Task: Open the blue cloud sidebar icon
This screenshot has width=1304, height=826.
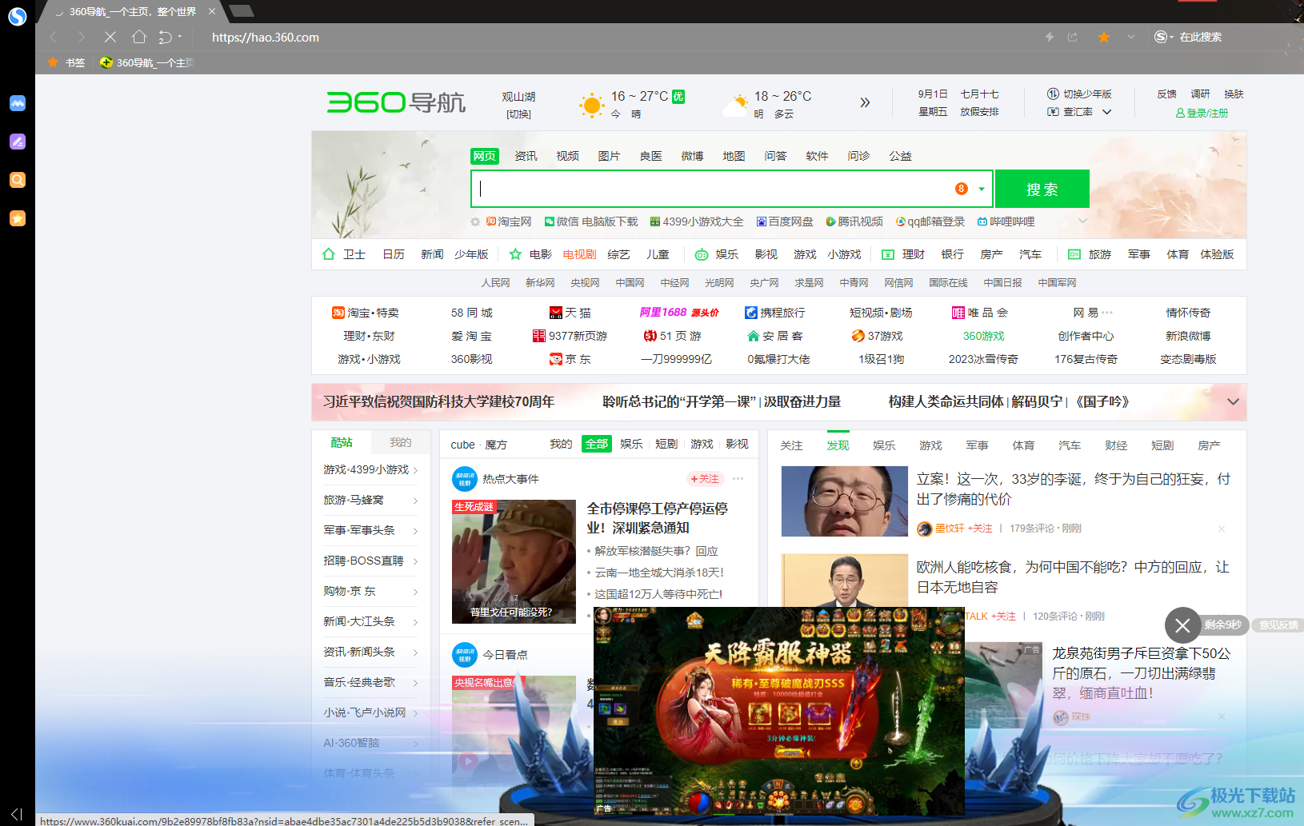Action: click(x=18, y=103)
